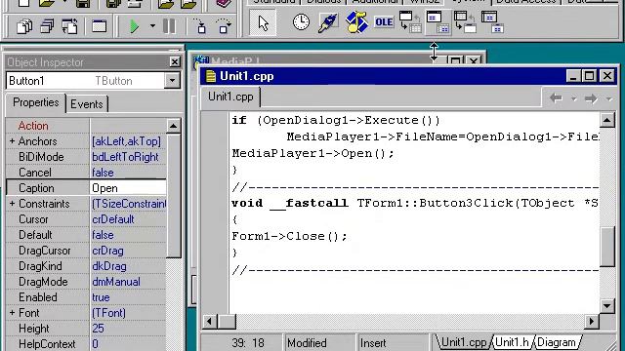
Task: Open the back-history dropdown in editor
Action: [573, 98]
